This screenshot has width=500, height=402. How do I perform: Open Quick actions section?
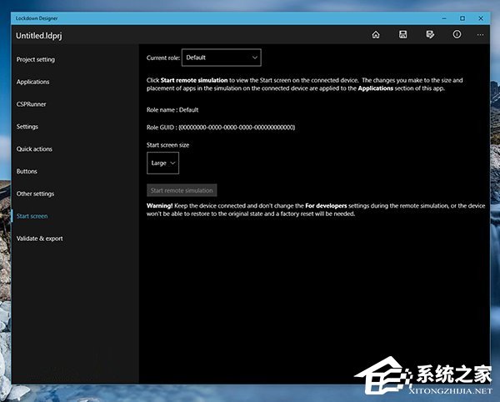34,149
